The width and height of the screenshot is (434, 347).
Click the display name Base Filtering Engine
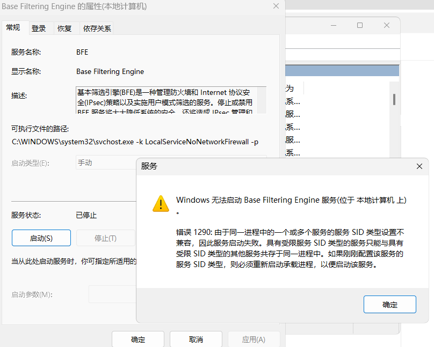pos(110,71)
